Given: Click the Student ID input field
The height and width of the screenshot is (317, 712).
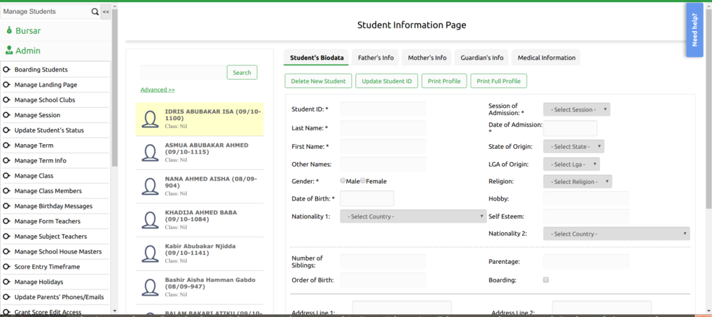Looking at the screenshot, I should pos(383,109).
